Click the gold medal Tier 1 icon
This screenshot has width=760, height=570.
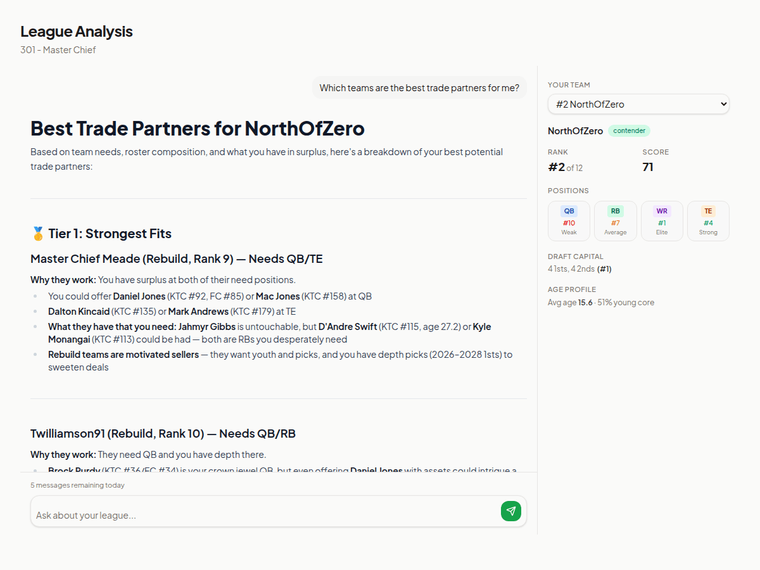point(38,234)
